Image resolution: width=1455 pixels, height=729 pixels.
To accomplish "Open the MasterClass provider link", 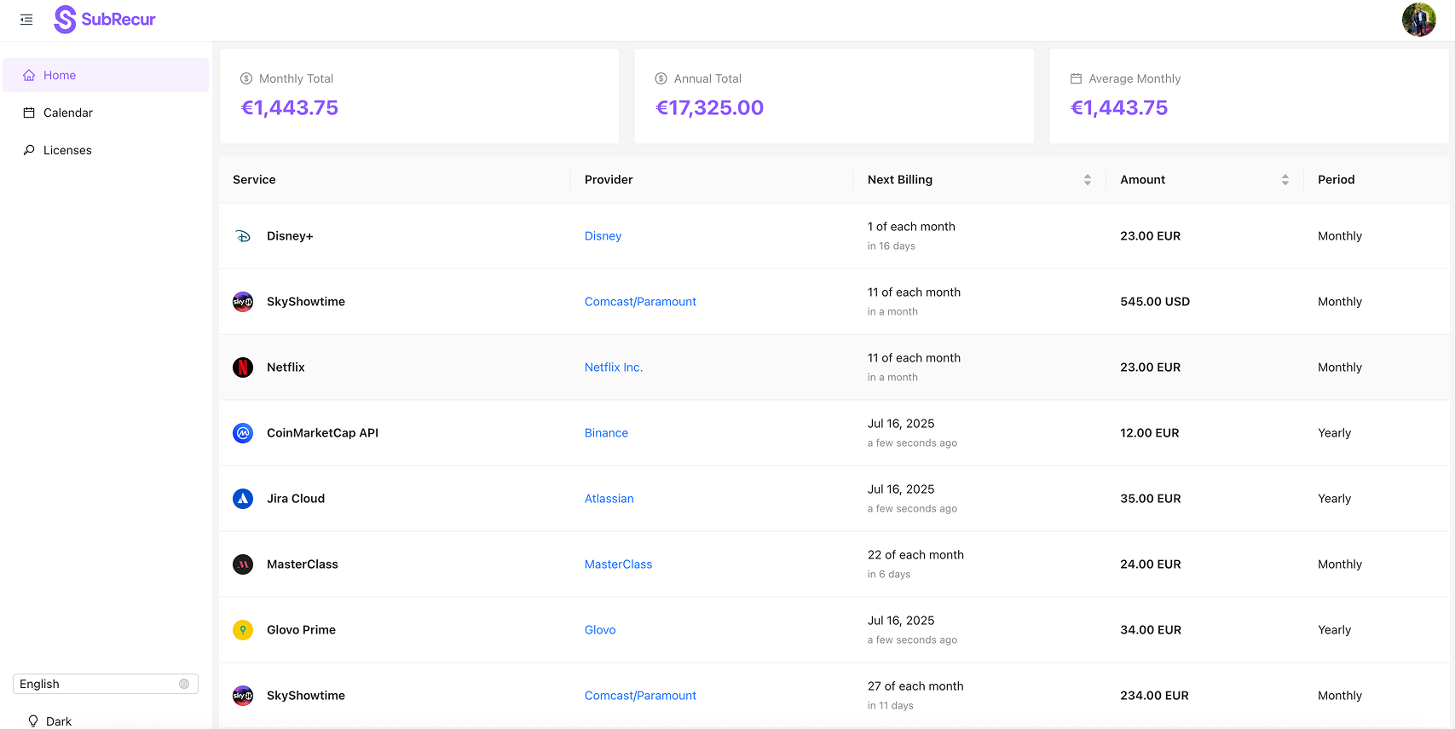I will point(618,564).
